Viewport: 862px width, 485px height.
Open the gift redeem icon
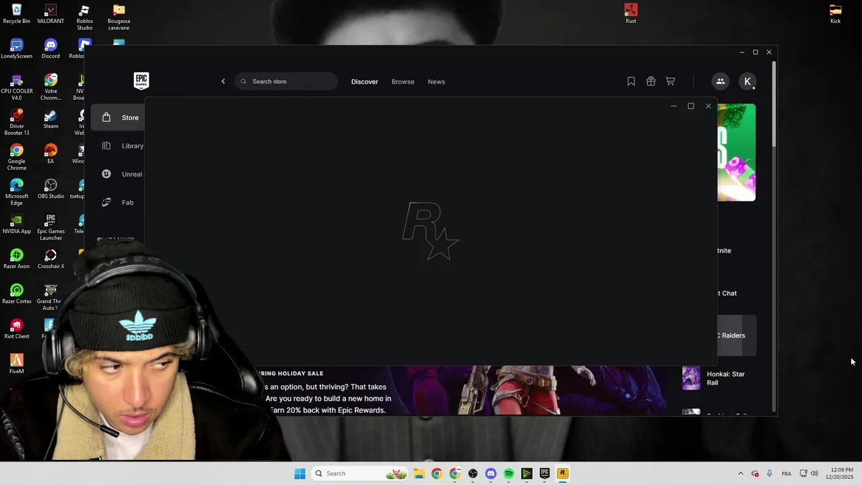(x=651, y=82)
